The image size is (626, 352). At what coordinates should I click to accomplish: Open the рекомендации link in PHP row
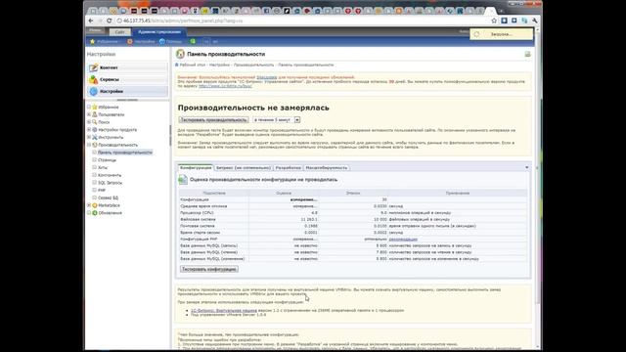pyautogui.click(x=403, y=239)
